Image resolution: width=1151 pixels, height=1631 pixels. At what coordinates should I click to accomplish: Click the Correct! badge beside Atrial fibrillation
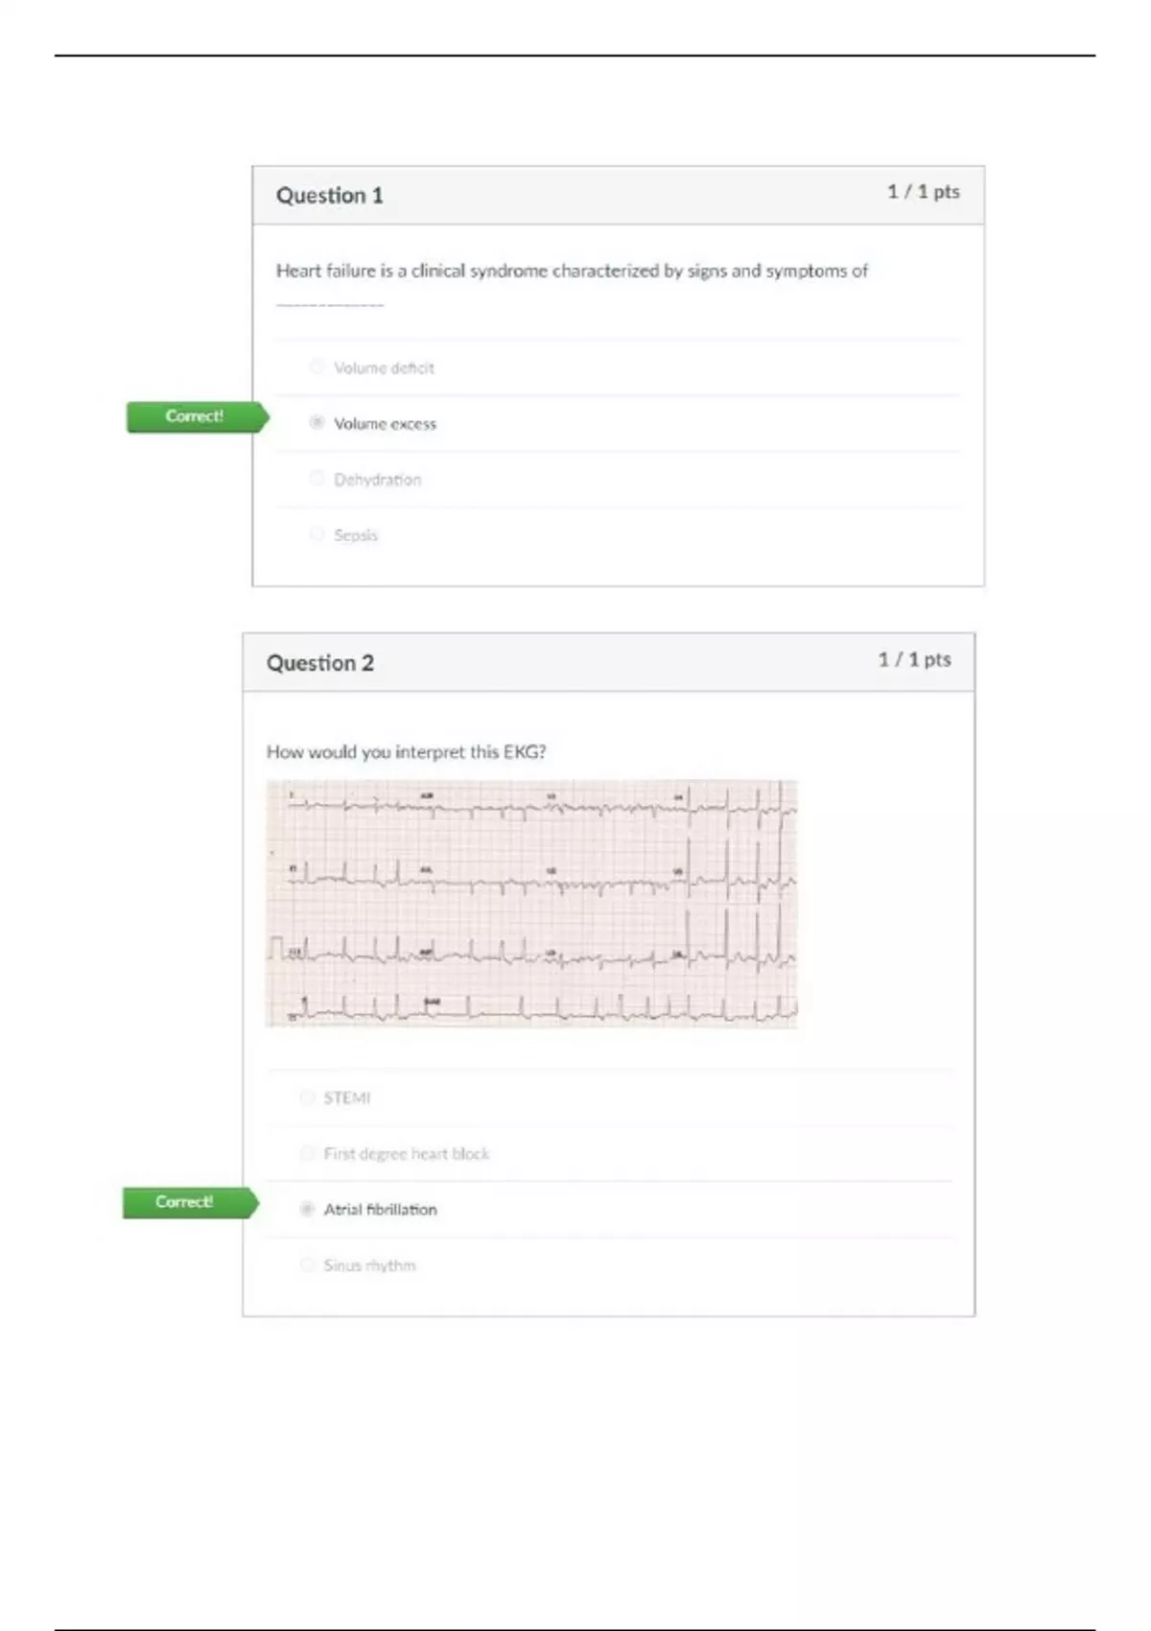pos(186,1202)
